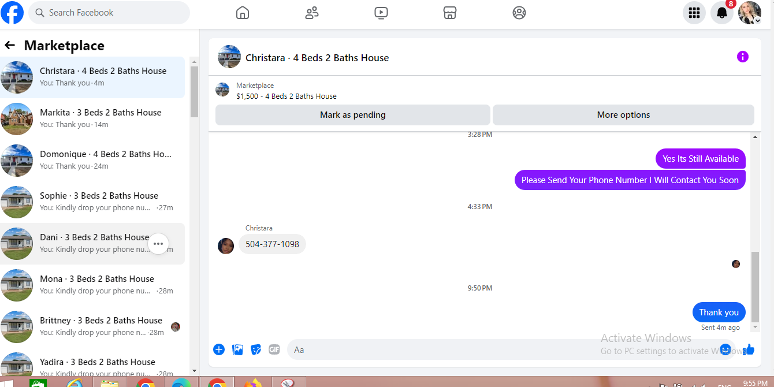Click the conversation list scrollbar thumb
The image size is (774, 387).
coord(194,92)
